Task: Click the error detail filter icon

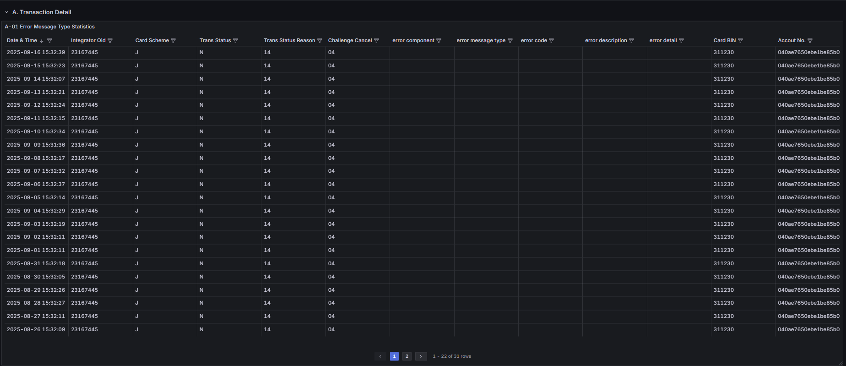Action: tap(681, 41)
